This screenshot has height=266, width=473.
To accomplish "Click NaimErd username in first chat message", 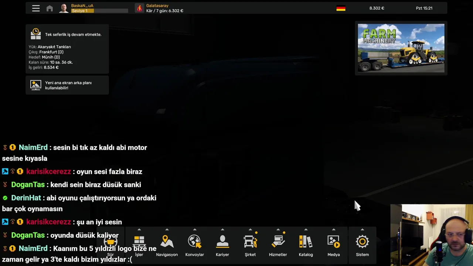I will (x=33, y=147).
